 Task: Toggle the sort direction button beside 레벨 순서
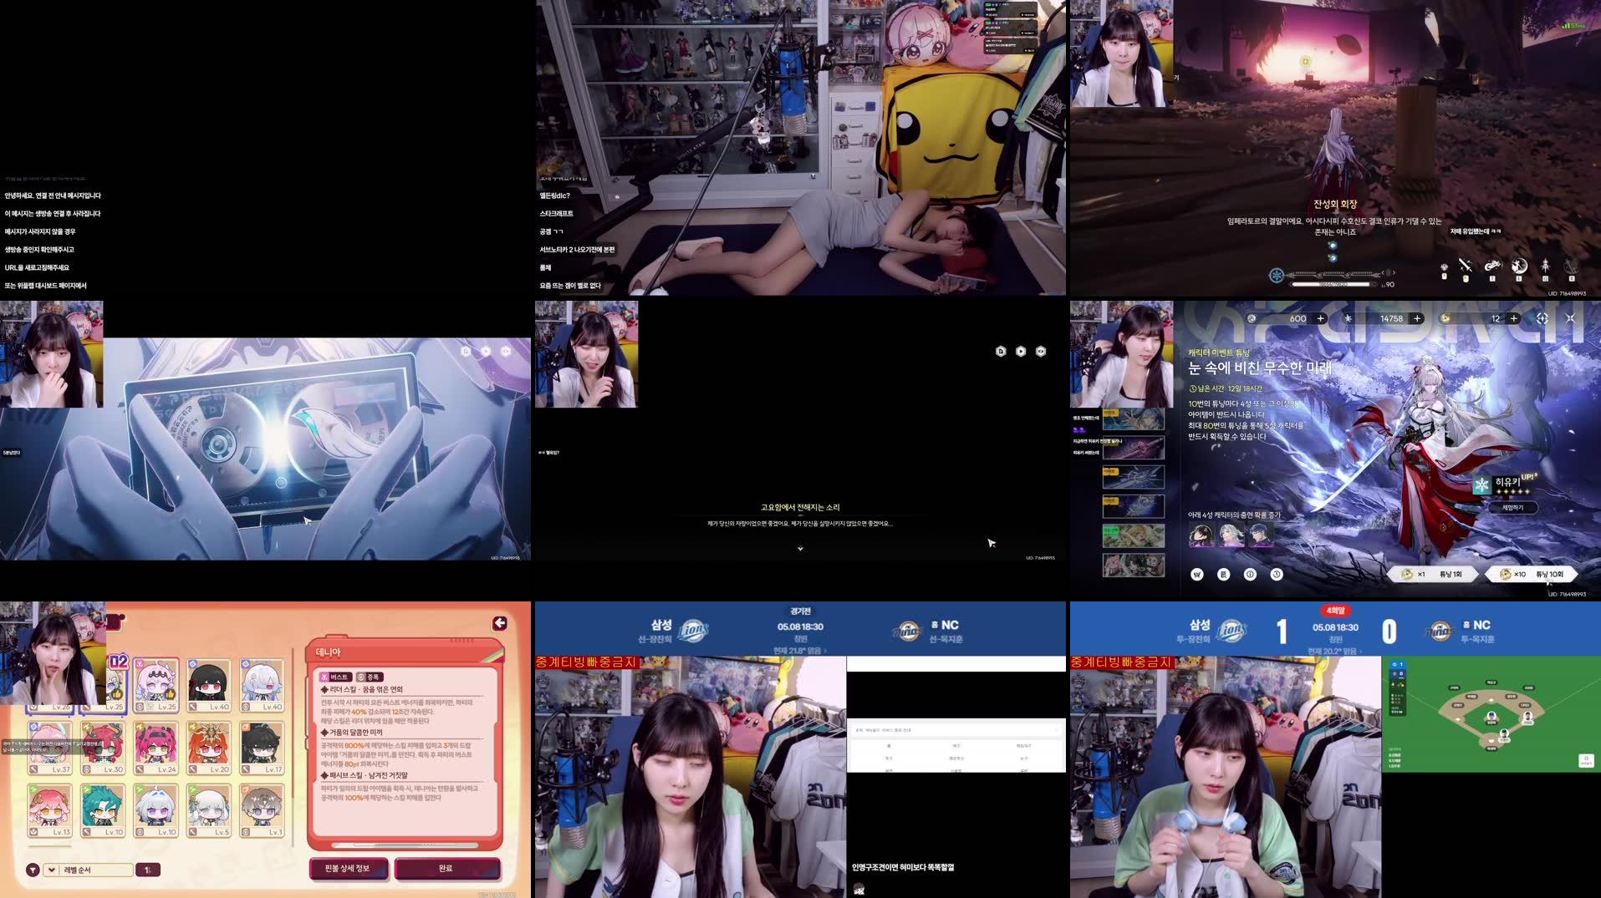pos(147,870)
